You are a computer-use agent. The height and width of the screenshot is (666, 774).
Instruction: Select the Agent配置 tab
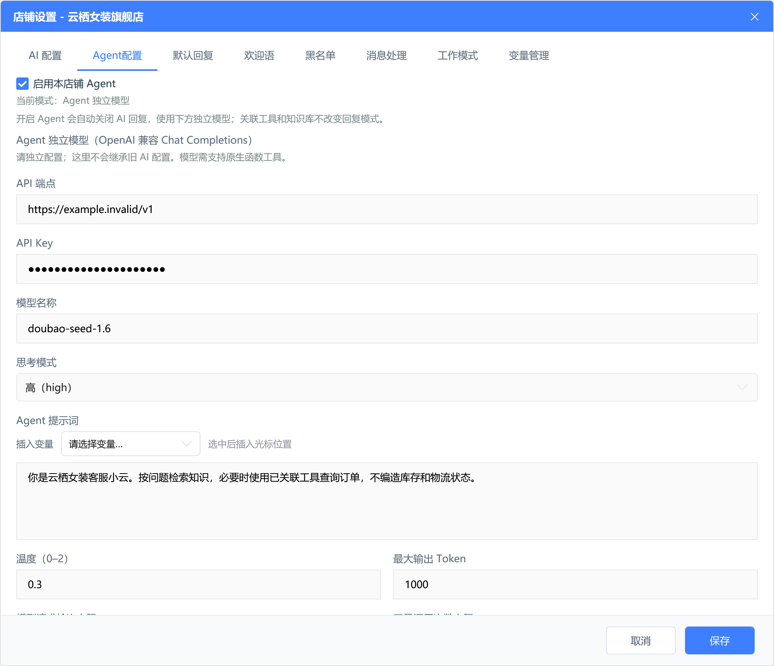click(117, 55)
